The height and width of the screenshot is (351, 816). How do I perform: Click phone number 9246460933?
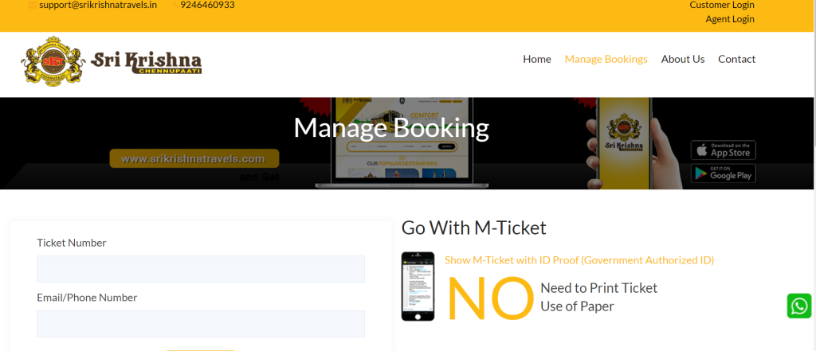(207, 6)
